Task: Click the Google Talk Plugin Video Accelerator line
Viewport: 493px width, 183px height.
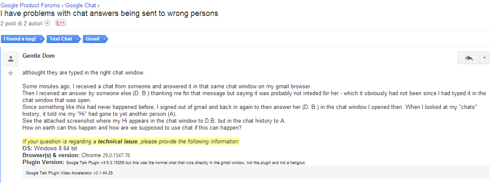Action: (x=69, y=173)
